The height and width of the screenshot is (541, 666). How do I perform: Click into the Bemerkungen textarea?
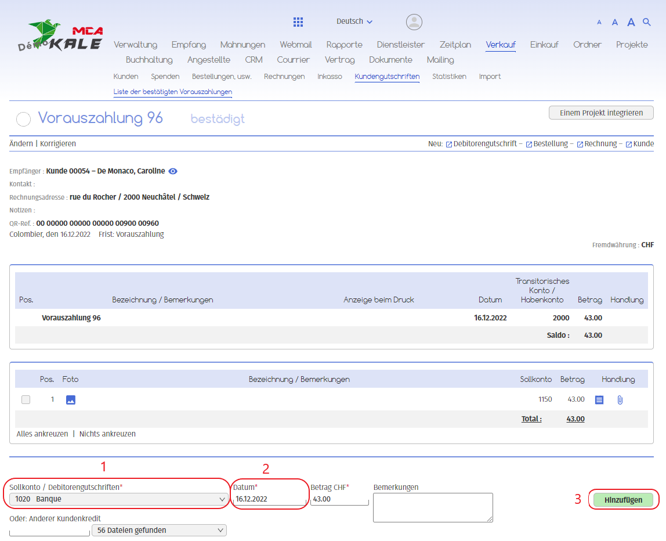coord(433,507)
